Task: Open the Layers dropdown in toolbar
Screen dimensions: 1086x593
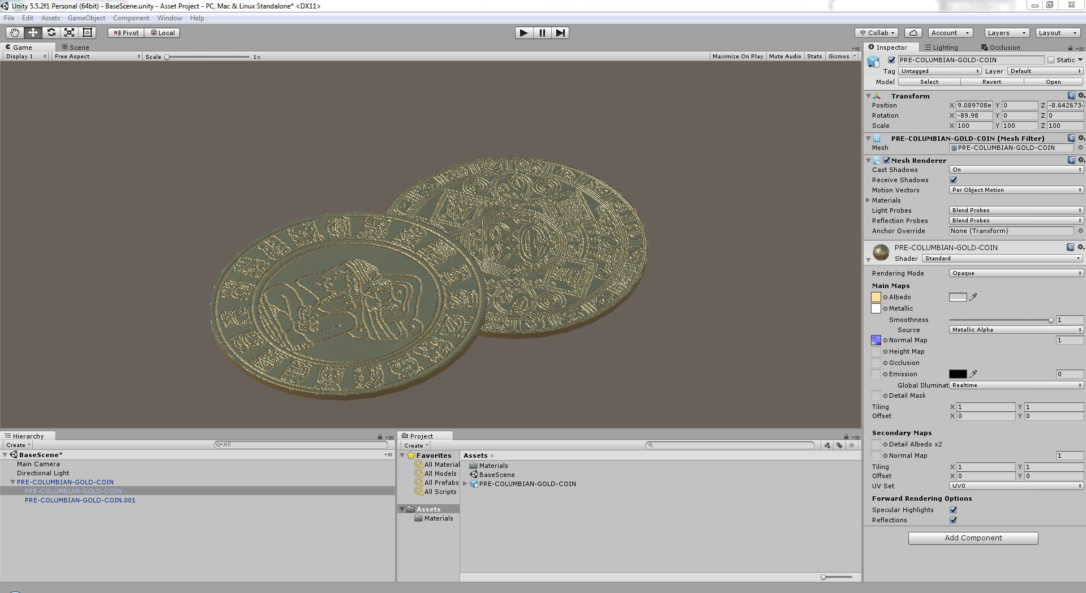Action: [1006, 32]
